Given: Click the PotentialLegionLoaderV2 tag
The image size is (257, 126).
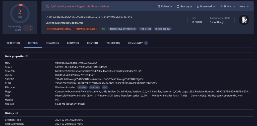Looking at the screenshot, I should pyautogui.click(x=59, y=29).
